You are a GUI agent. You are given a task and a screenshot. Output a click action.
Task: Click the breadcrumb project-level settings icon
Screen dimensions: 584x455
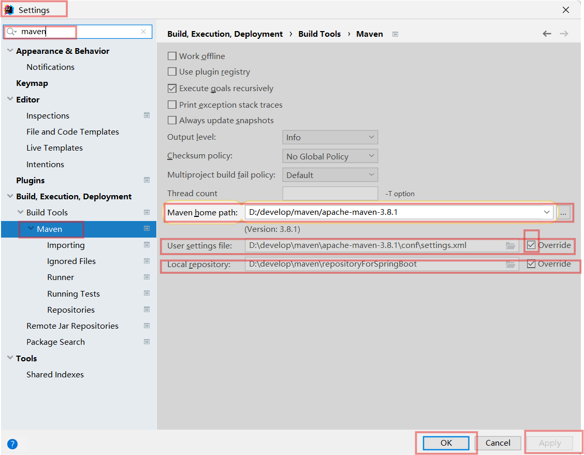(395, 34)
